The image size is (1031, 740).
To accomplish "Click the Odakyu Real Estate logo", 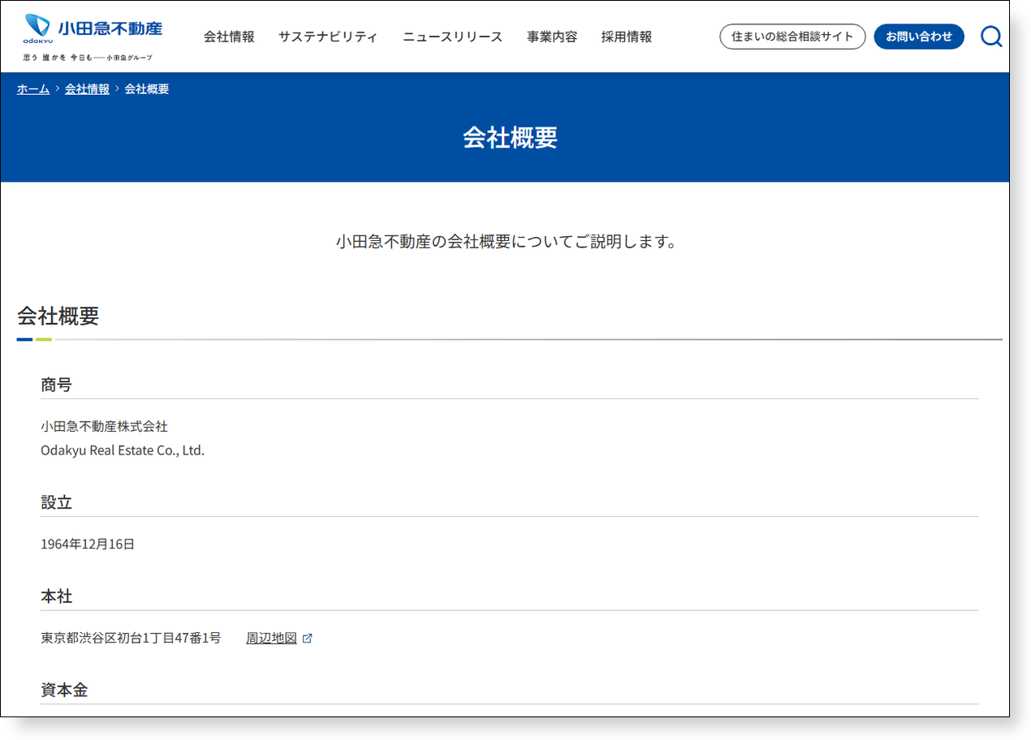I will coord(93,28).
